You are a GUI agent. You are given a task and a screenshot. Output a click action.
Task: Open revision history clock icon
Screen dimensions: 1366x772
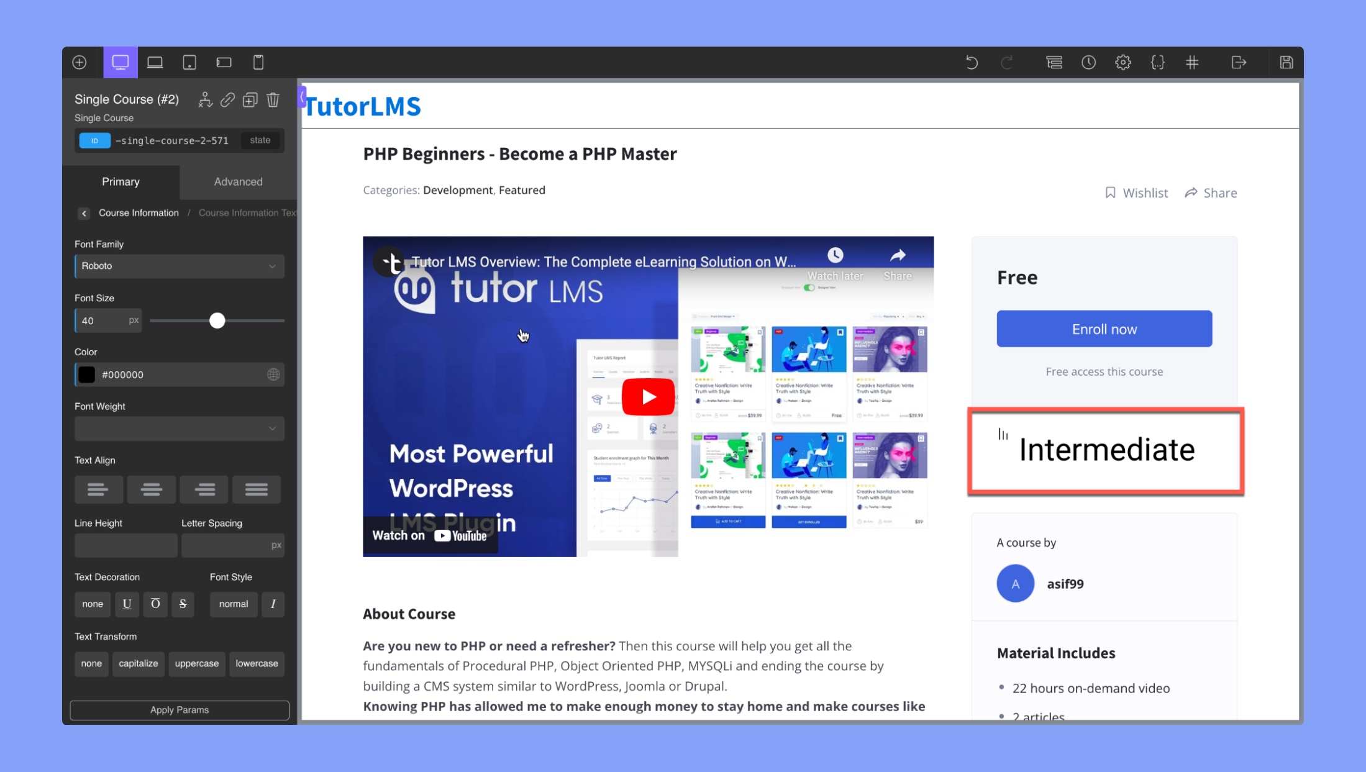click(x=1088, y=62)
